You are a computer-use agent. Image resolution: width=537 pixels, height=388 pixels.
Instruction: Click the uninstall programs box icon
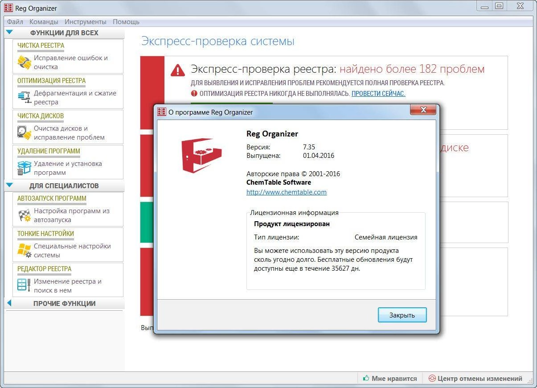pyautogui.click(x=24, y=168)
